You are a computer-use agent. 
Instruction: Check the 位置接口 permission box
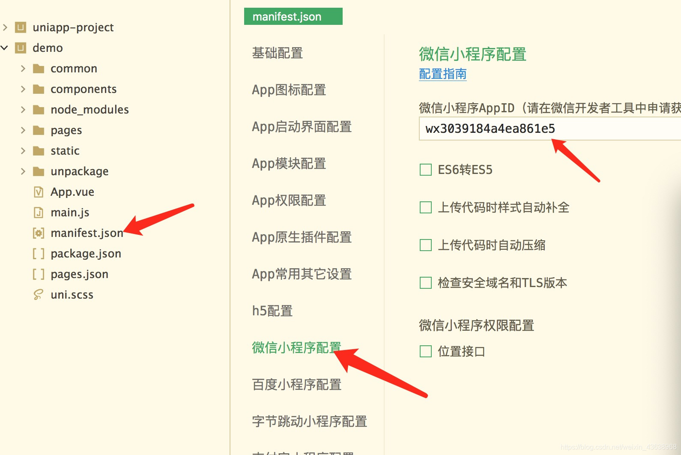(x=426, y=351)
